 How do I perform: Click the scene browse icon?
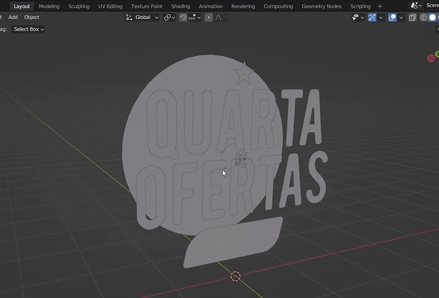coord(416,6)
